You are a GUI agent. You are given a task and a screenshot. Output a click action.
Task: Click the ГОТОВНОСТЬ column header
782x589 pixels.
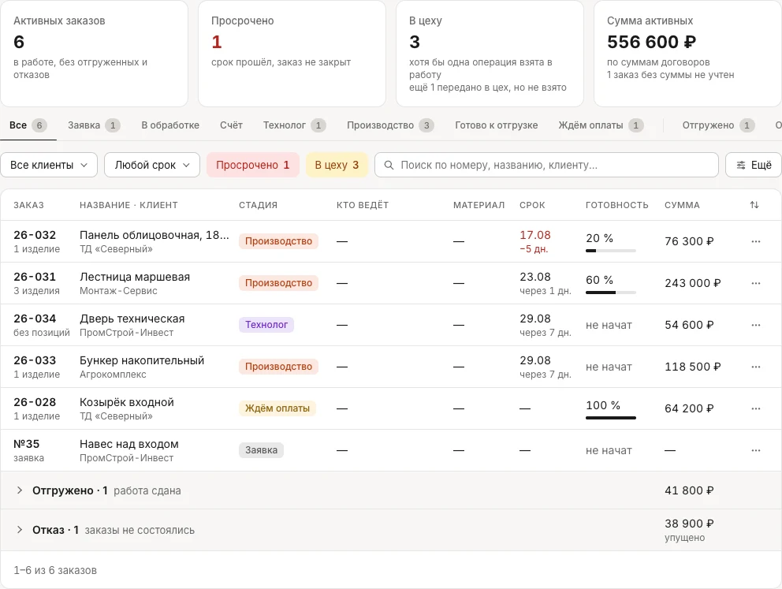tap(617, 205)
